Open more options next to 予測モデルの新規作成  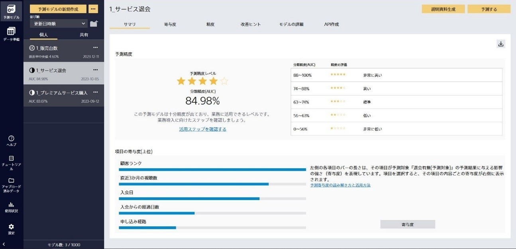(x=93, y=9)
